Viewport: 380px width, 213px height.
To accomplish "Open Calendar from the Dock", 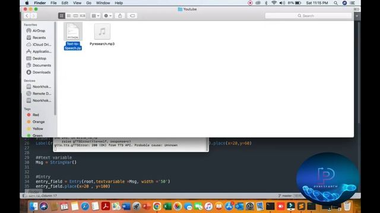I will click(x=64, y=206).
